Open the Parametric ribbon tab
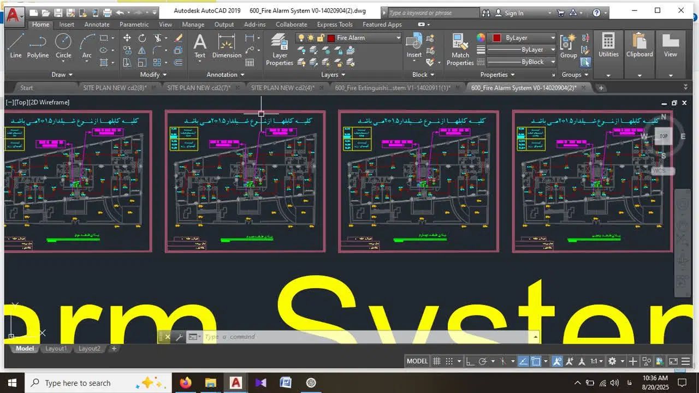Viewport: 699px width, 393px height. 134,25
